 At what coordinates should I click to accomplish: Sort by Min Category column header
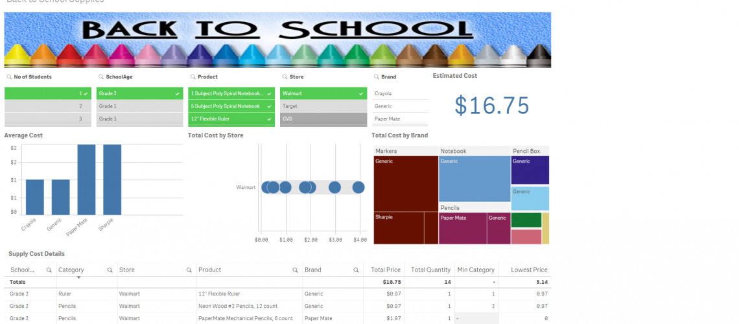(476, 270)
